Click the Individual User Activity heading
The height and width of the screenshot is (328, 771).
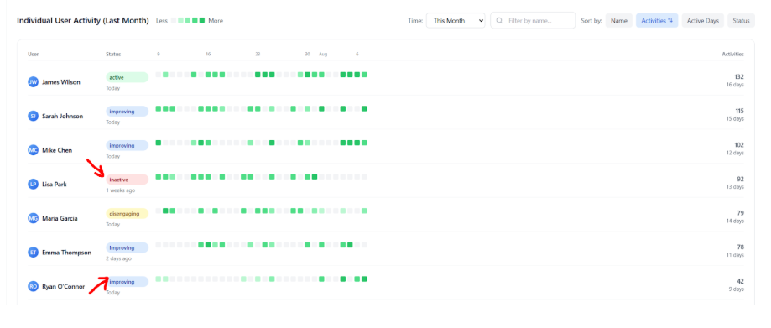pyautogui.click(x=83, y=21)
